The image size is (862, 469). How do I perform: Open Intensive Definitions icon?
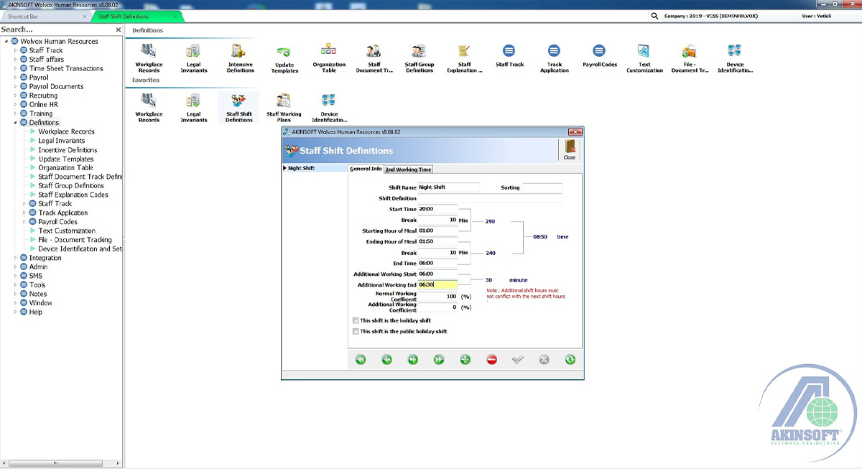coord(240,57)
